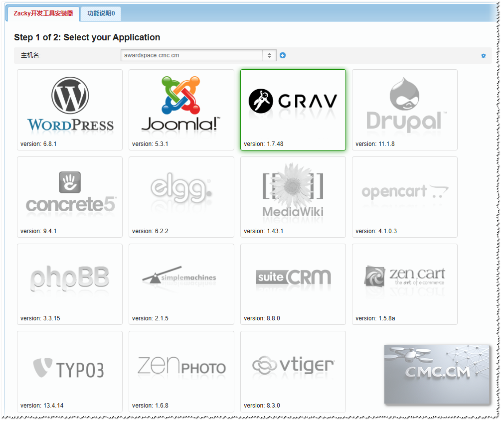Switch to the Zacky开发工具安装器 tab

click(43, 13)
